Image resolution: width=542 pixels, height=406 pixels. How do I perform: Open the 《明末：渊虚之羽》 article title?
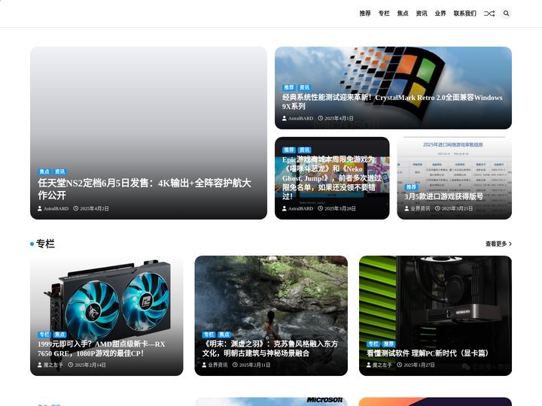click(270, 349)
